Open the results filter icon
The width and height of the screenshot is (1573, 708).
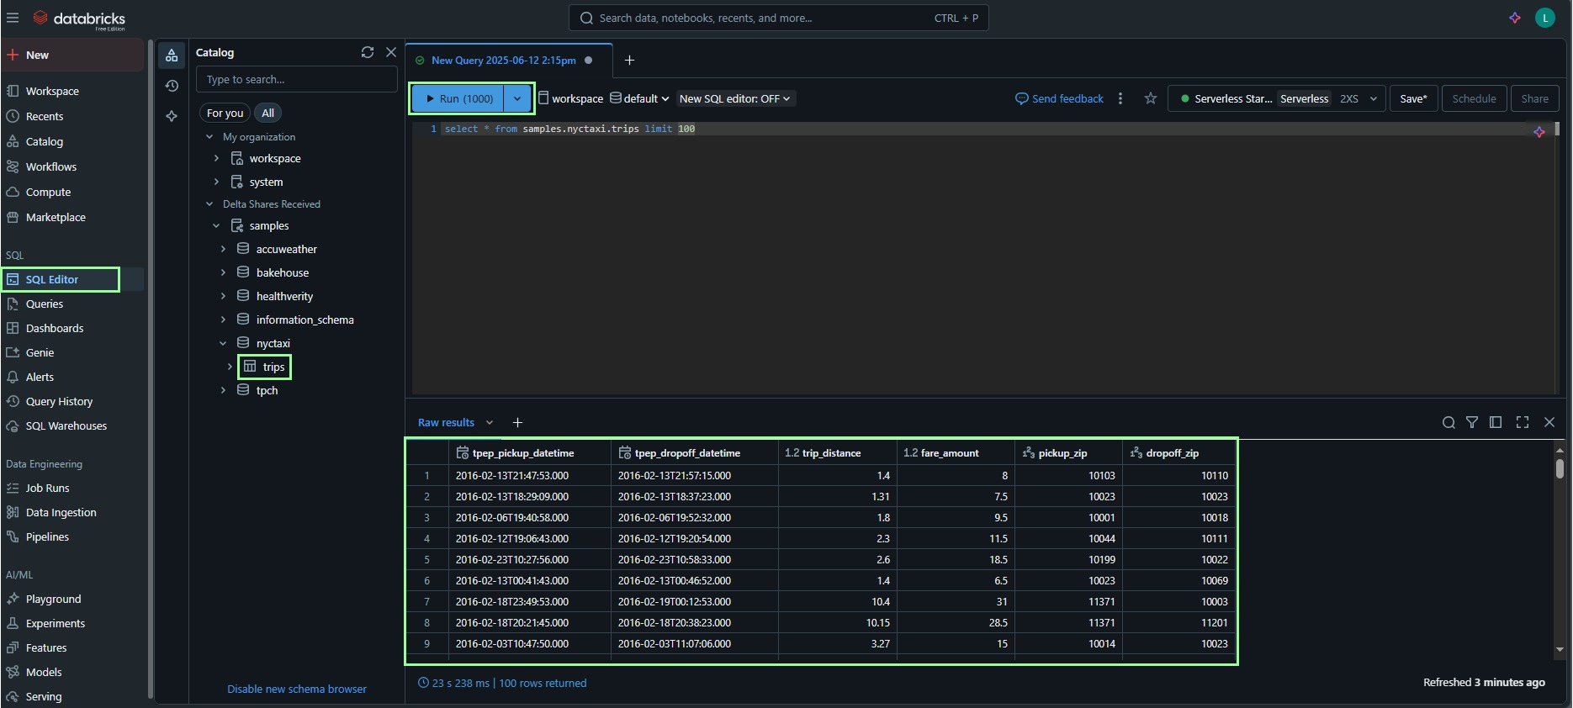(1472, 422)
